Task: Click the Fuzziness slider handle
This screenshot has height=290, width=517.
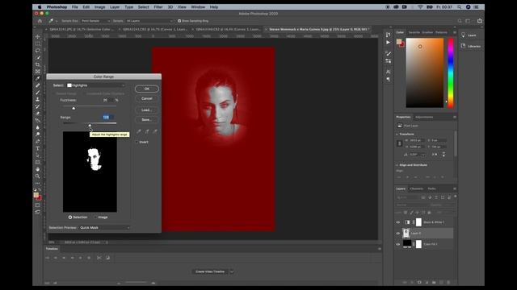Action: coord(74,108)
